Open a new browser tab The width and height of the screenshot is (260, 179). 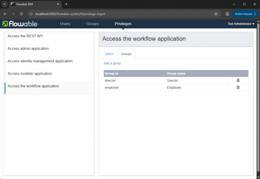coord(66,4)
